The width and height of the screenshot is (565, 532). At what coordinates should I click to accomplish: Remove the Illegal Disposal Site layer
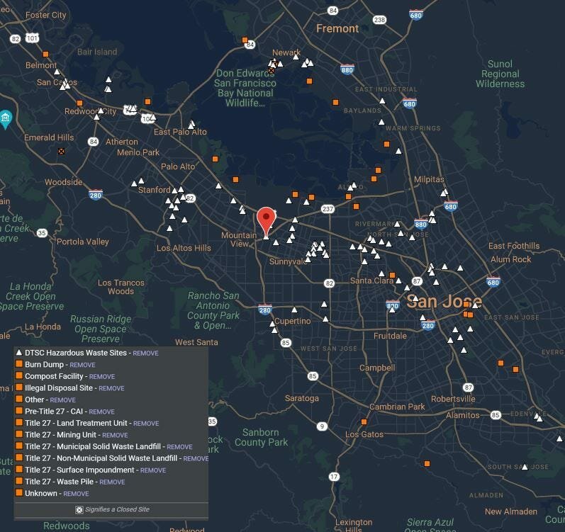pyautogui.click(x=111, y=388)
